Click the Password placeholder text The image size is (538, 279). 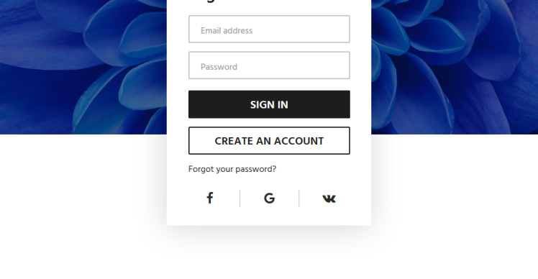pyautogui.click(x=219, y=67)
